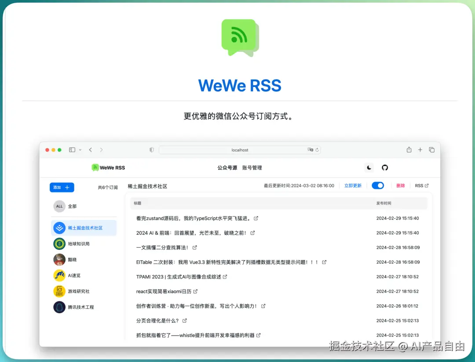
Task: Go forward with the browser forward arrow
Action: [x=102, y=150]
